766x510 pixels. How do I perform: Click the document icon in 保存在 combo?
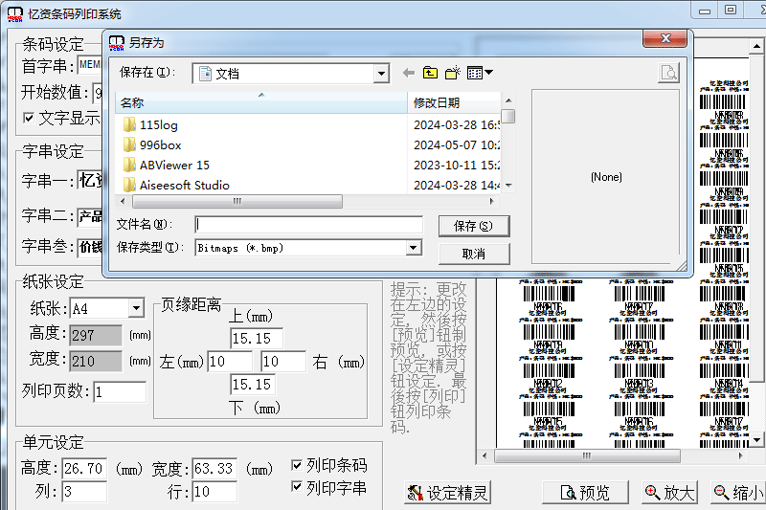click(x=206, y=74)
